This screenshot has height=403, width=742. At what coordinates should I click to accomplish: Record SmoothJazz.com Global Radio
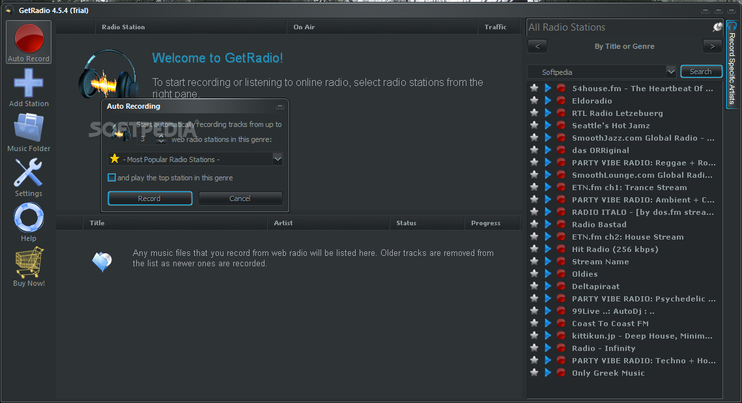pyautogui.click(x=561, y=137)
